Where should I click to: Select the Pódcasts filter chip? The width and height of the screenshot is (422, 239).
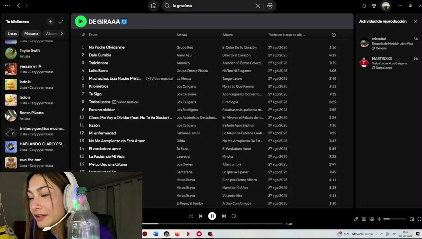tap(31, 34)
